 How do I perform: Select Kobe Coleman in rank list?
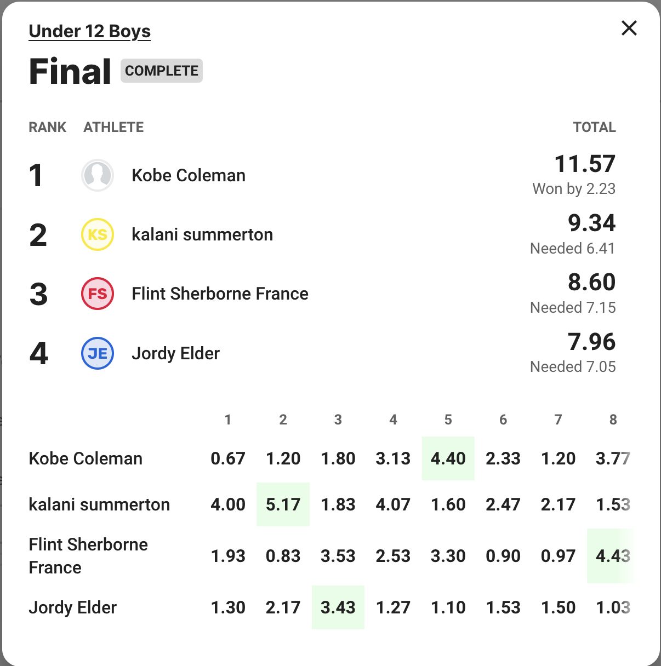188,175
